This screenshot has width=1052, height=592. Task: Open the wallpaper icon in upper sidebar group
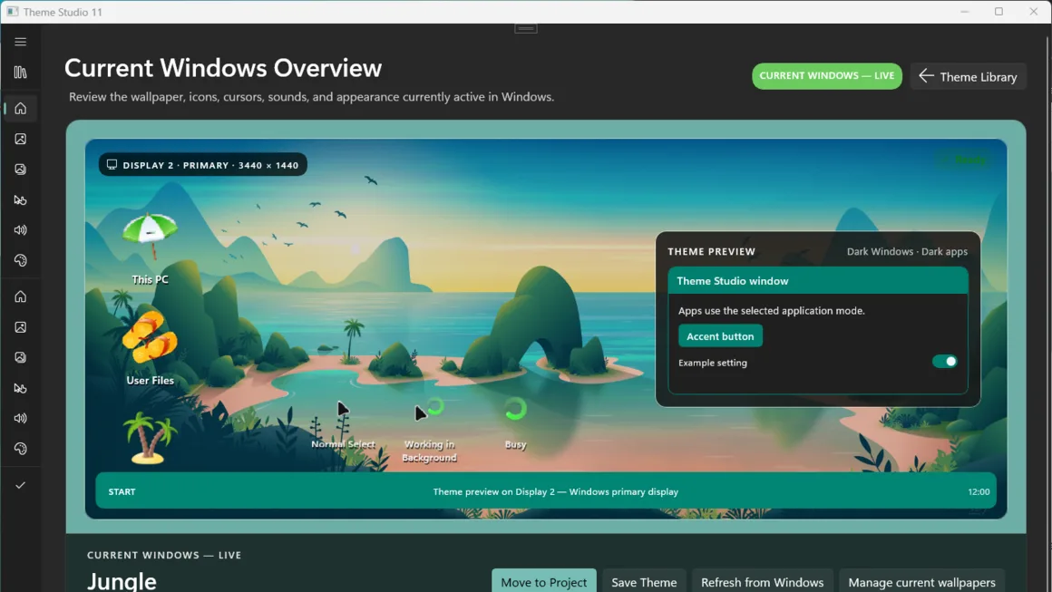pyautogui.click(x=20, y=139)
